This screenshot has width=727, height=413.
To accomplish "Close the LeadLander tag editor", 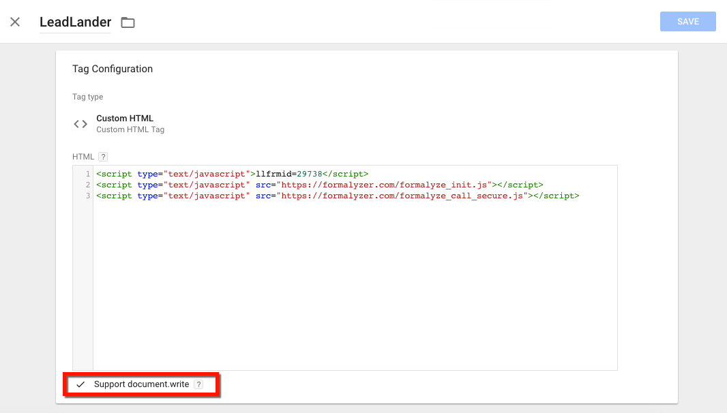I will pyautogui.click(x=15, y=22).
